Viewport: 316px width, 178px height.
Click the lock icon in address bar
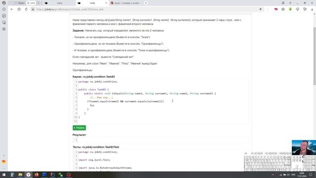coord(33,9)
